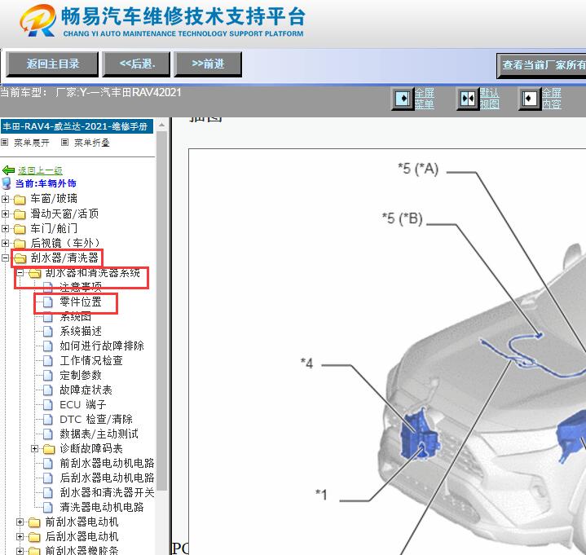Screen dimensions: 586x555
Task: Expand all menus with 菜单展开
Action: (x=32, y=143)
